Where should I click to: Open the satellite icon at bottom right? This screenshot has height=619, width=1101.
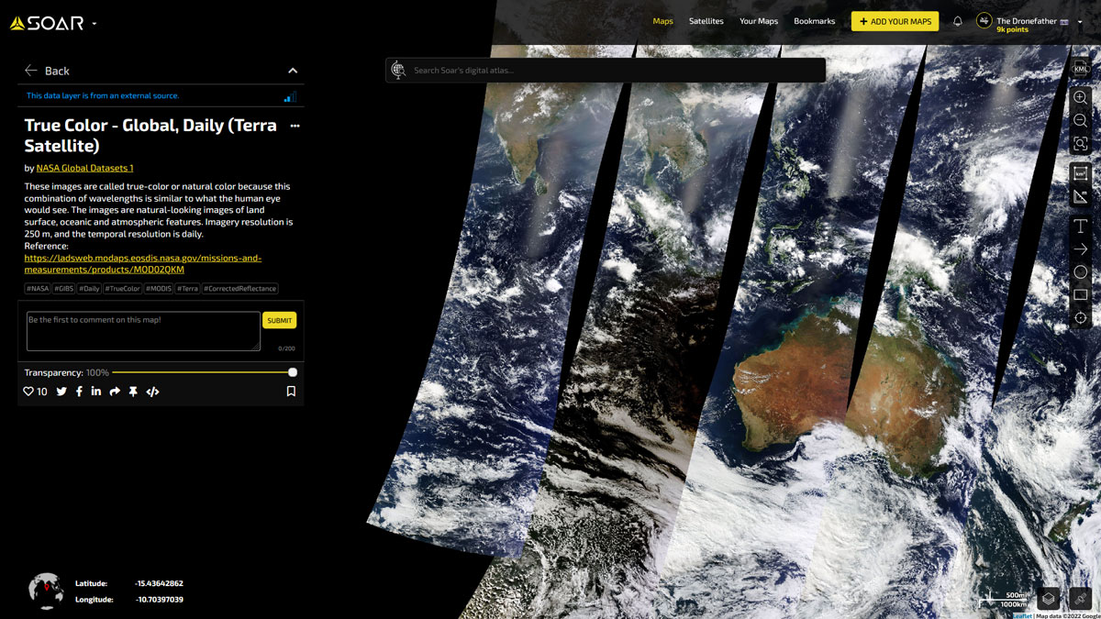(x=1081, y=598)
